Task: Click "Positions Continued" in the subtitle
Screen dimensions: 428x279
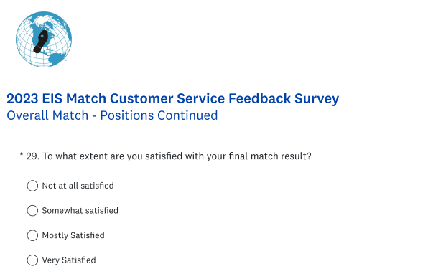Action: (159, 115)
